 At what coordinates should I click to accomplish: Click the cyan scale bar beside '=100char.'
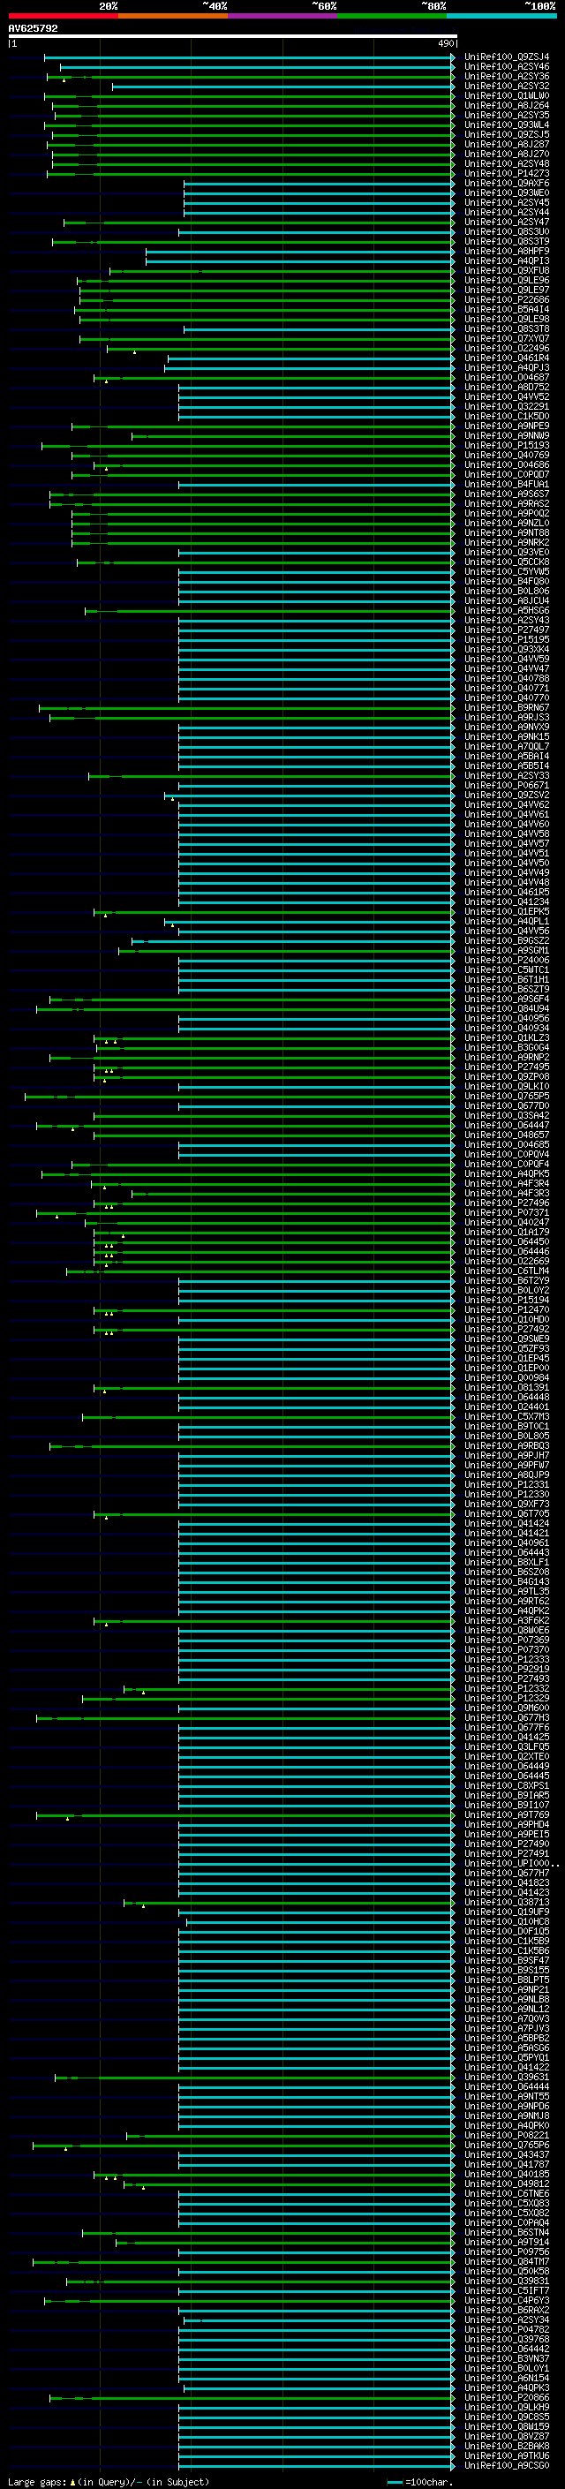coord(394,2482)
